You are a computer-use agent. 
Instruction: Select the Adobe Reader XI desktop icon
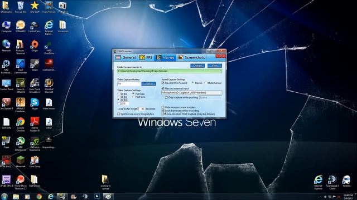pos(35,124)
